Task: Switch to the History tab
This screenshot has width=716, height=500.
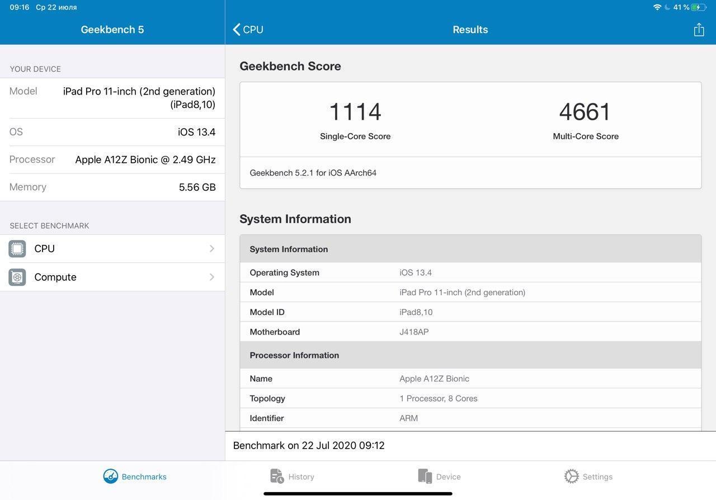Action: (x=292, y=477)
